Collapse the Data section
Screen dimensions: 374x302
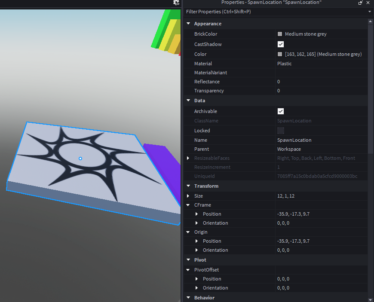coord(188,101)
